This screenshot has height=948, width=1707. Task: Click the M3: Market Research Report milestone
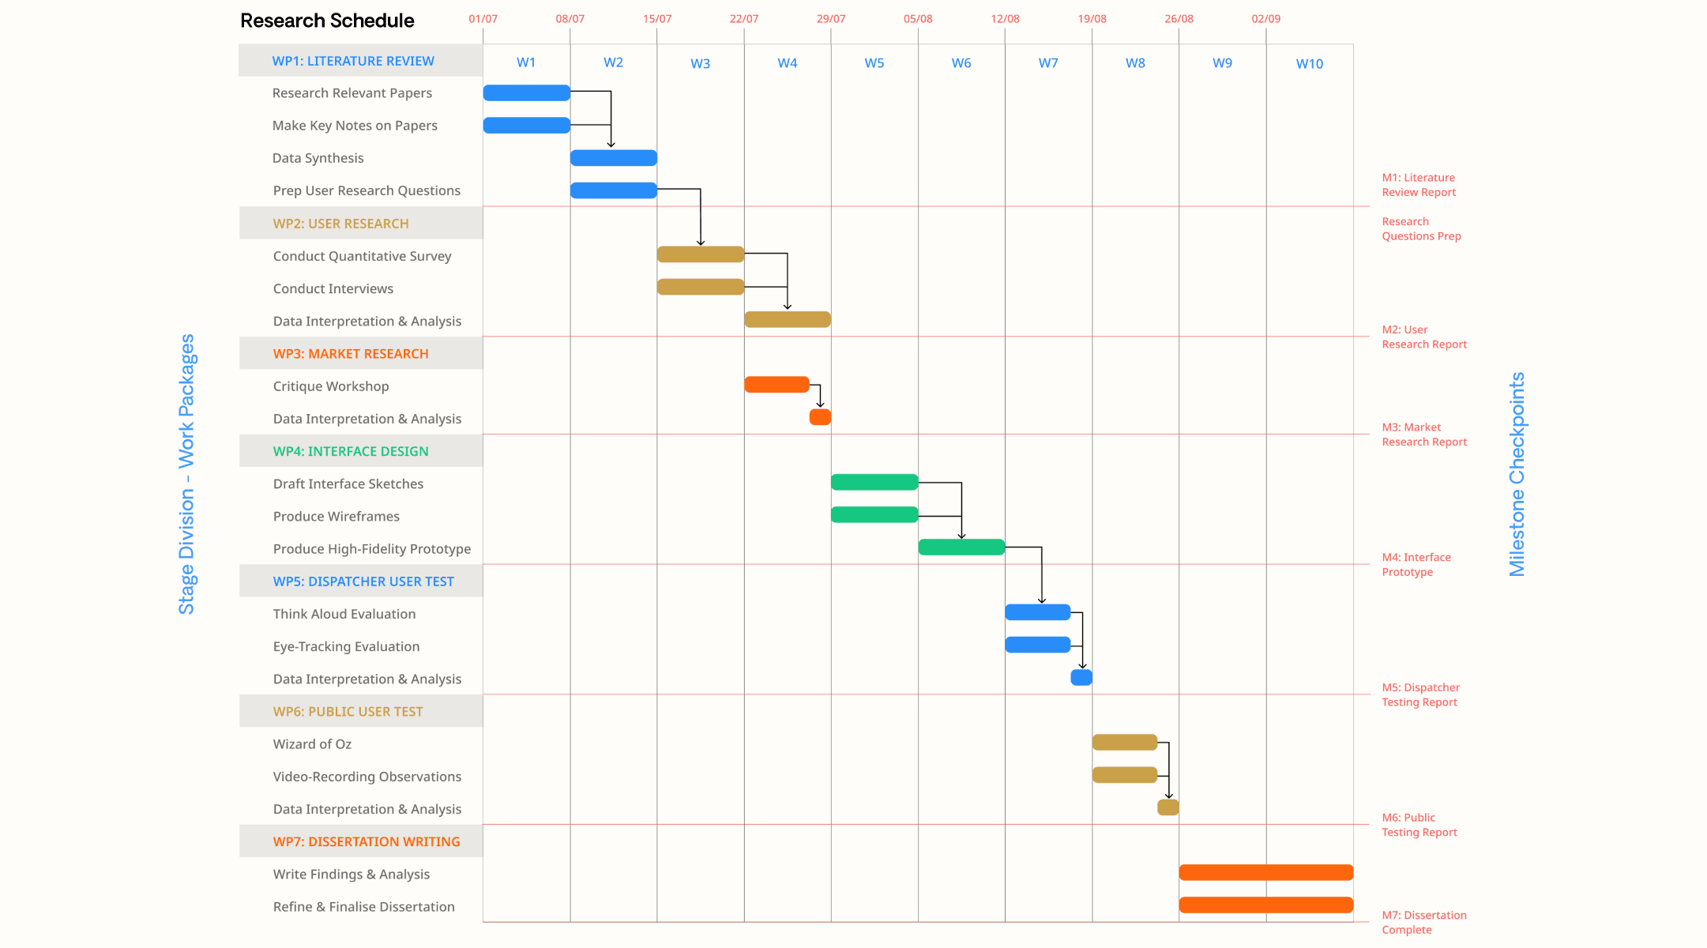point(1424,434)
